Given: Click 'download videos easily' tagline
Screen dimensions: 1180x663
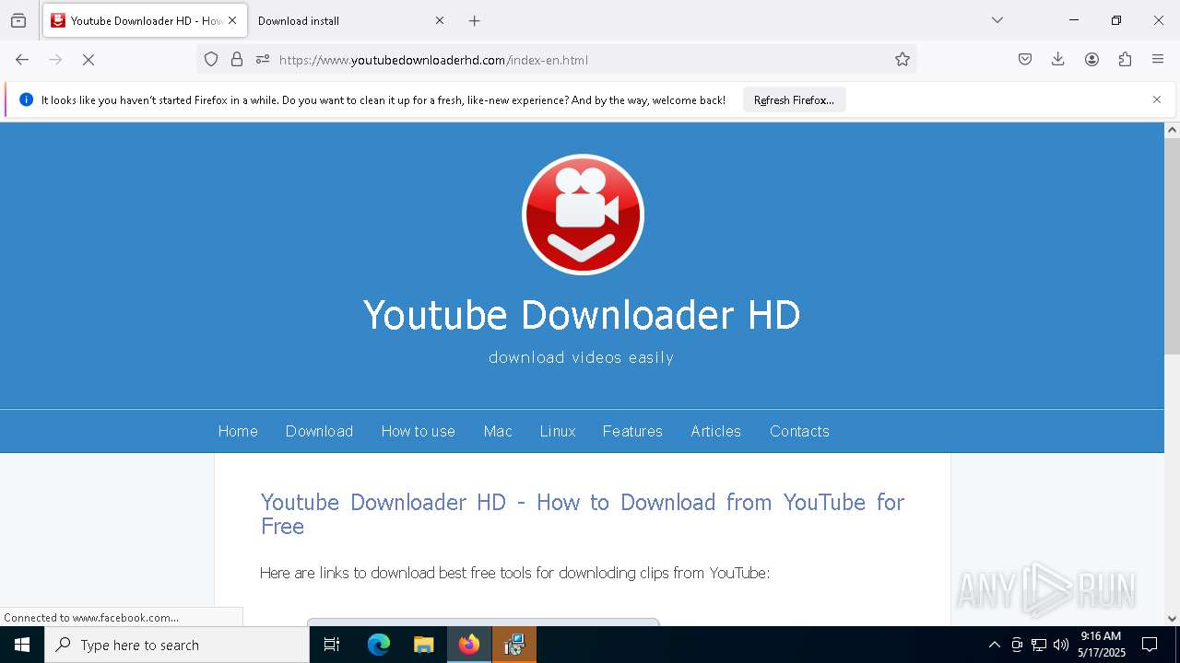Looking at the screenshot, I should (x=582, y=357).
